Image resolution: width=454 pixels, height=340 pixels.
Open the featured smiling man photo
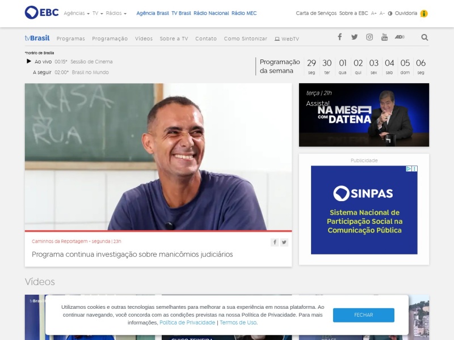(x=158, y=157)
